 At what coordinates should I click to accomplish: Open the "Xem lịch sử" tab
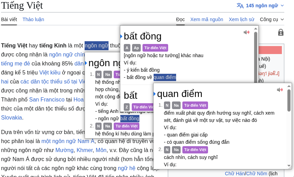tap(241, 19)
